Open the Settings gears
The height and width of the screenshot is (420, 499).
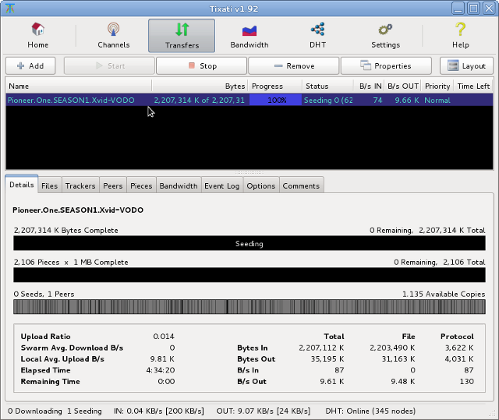pyautogui.click(x=385, y=35)
